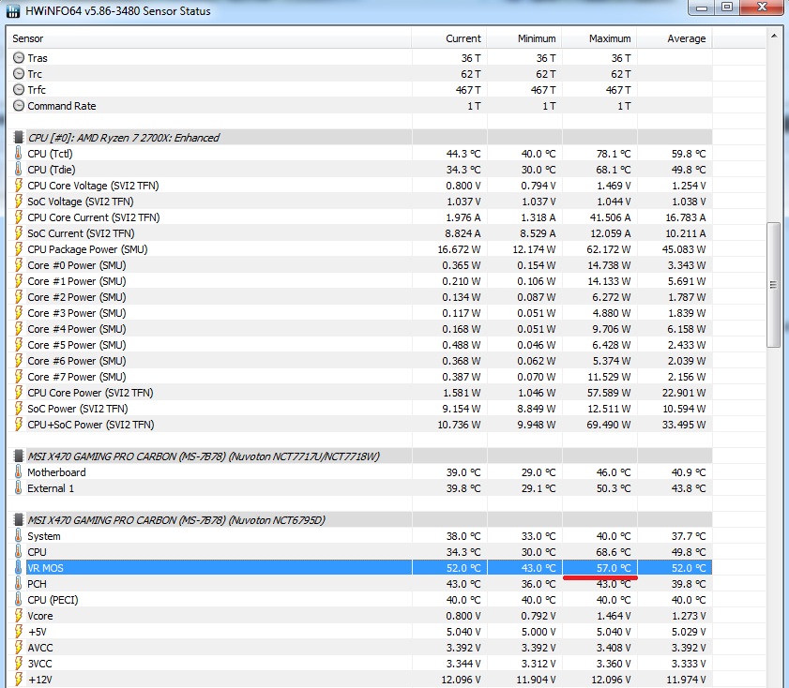Viewport: 789px width, 688px height.
Task: Click the clock icon beside Tras
Action: click(19, 58)
